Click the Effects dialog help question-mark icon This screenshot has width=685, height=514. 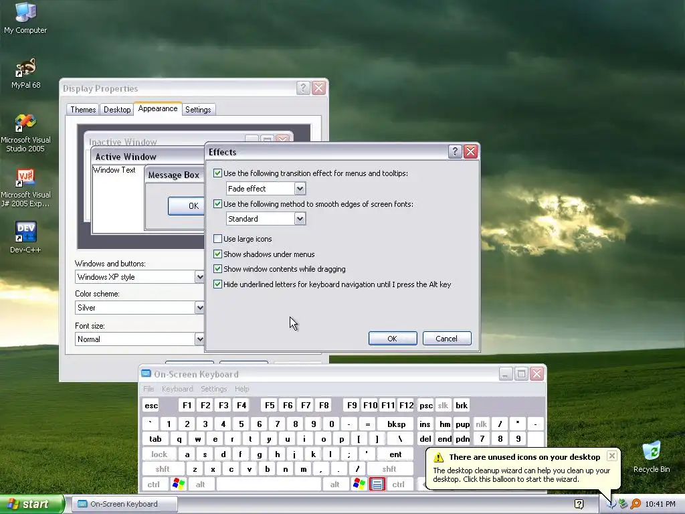coord(455,151)
